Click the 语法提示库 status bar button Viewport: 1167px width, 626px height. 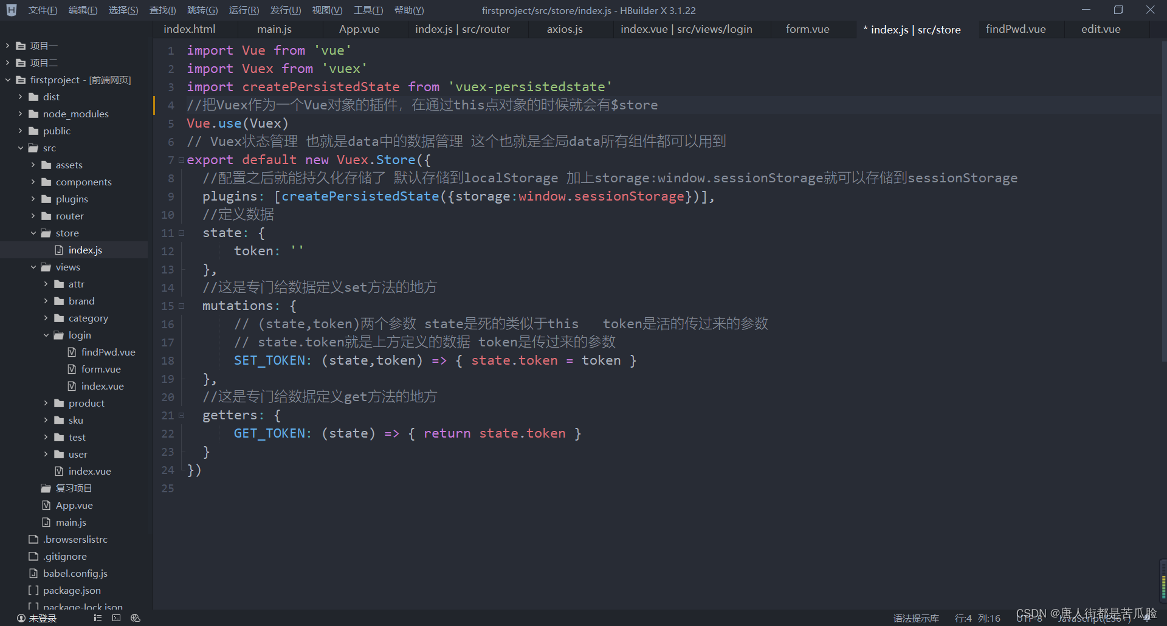(x=916, y=618)
